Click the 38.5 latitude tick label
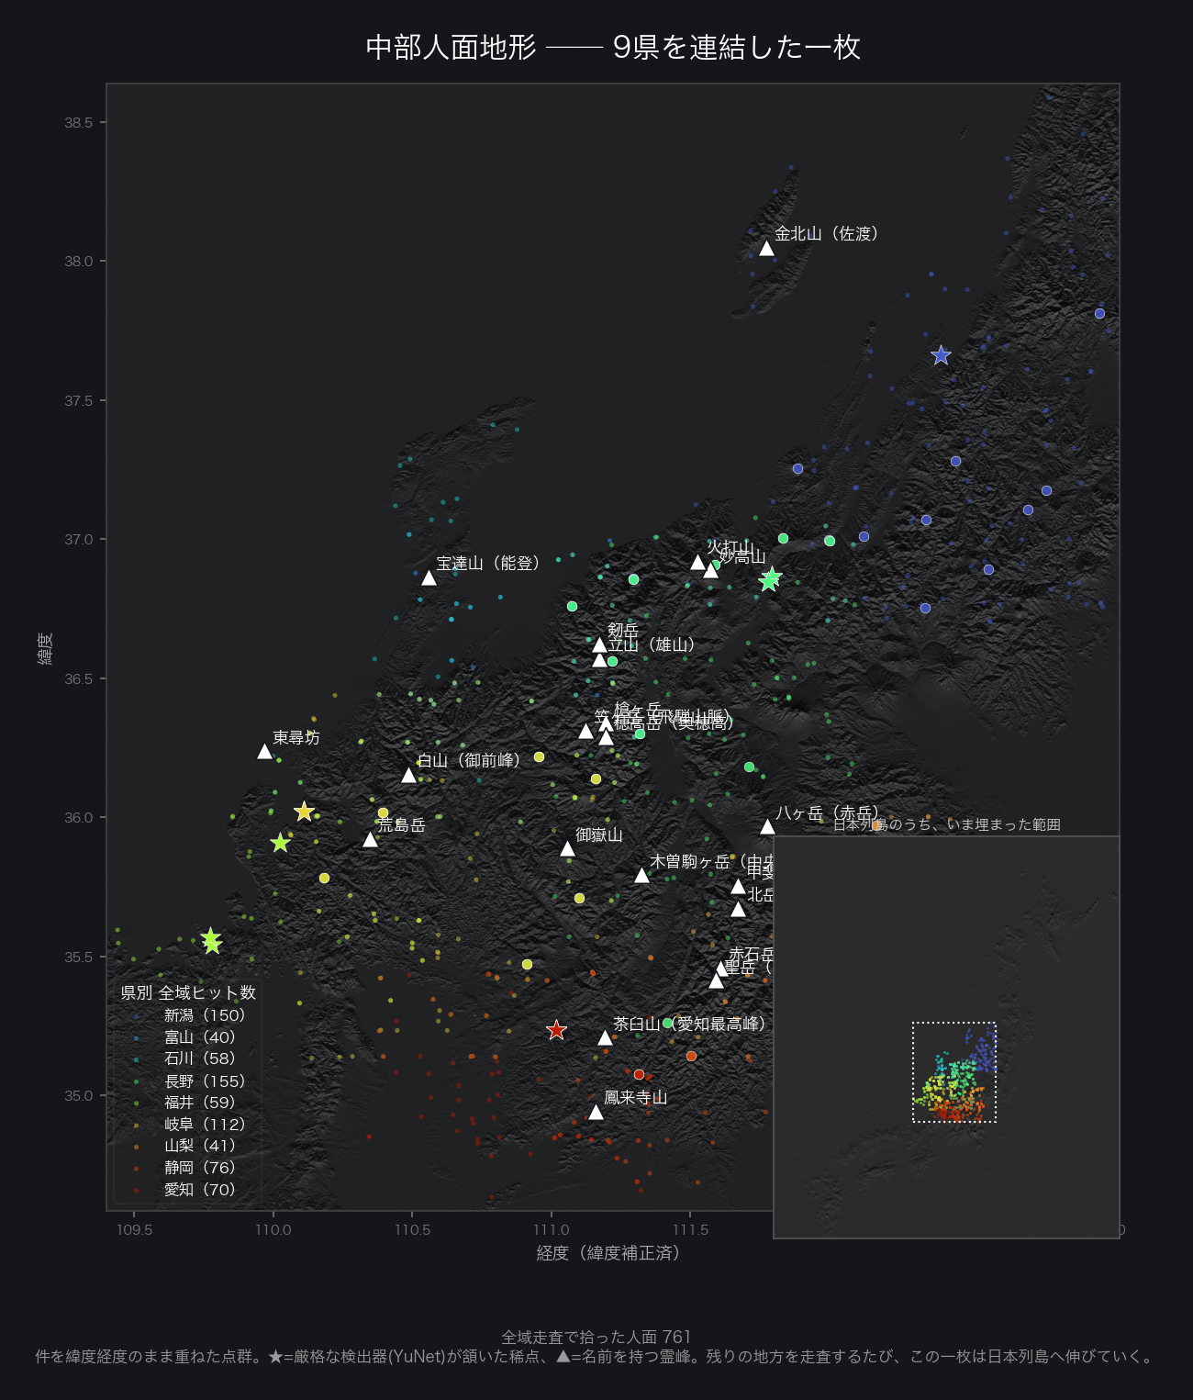This screenshot has height=1400, width=1193. pos(79,122)
